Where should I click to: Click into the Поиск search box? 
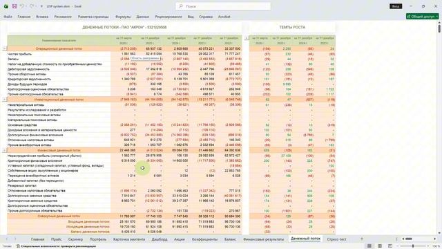pos(223,6)
